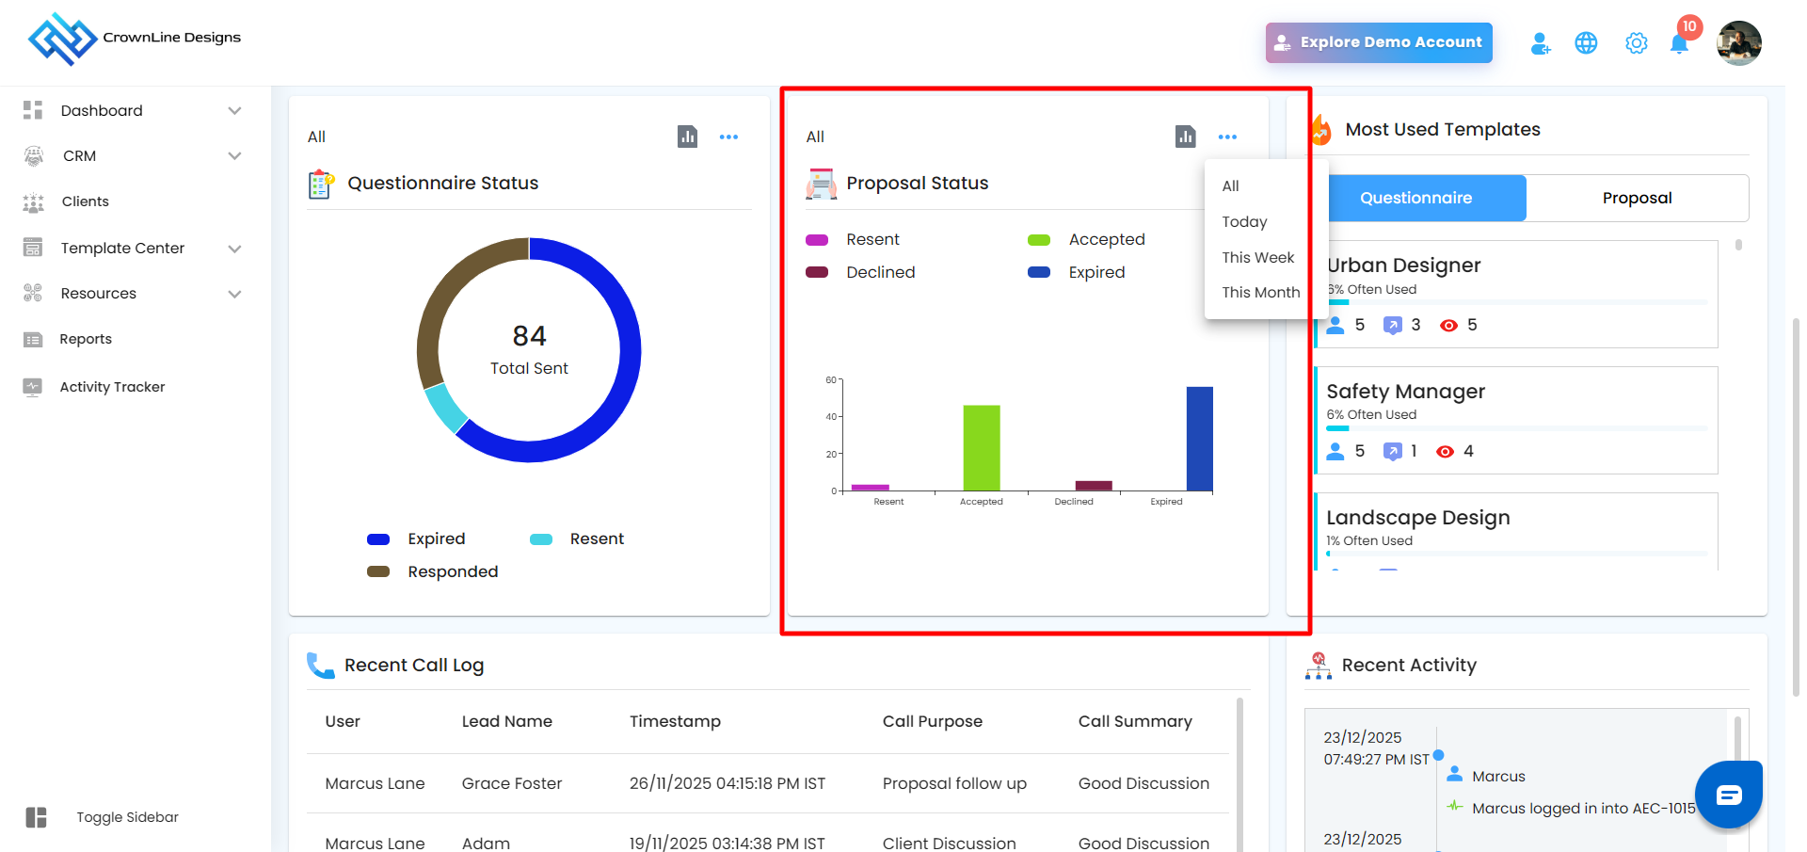
Task: Click the Toggle Sidebar layout icon
Action: (x=36, y=817)
